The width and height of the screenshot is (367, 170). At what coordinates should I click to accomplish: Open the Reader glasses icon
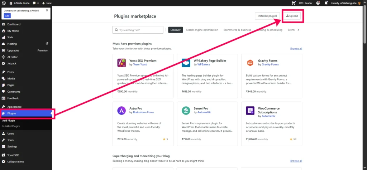301,3
